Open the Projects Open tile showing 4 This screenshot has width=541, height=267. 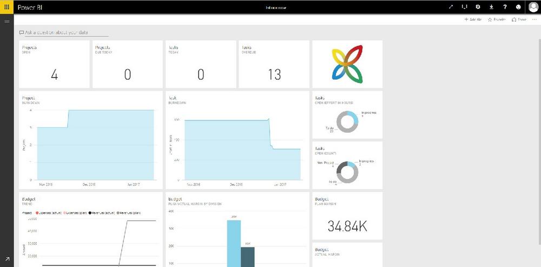pyautogui.click(x=54, y=64)
